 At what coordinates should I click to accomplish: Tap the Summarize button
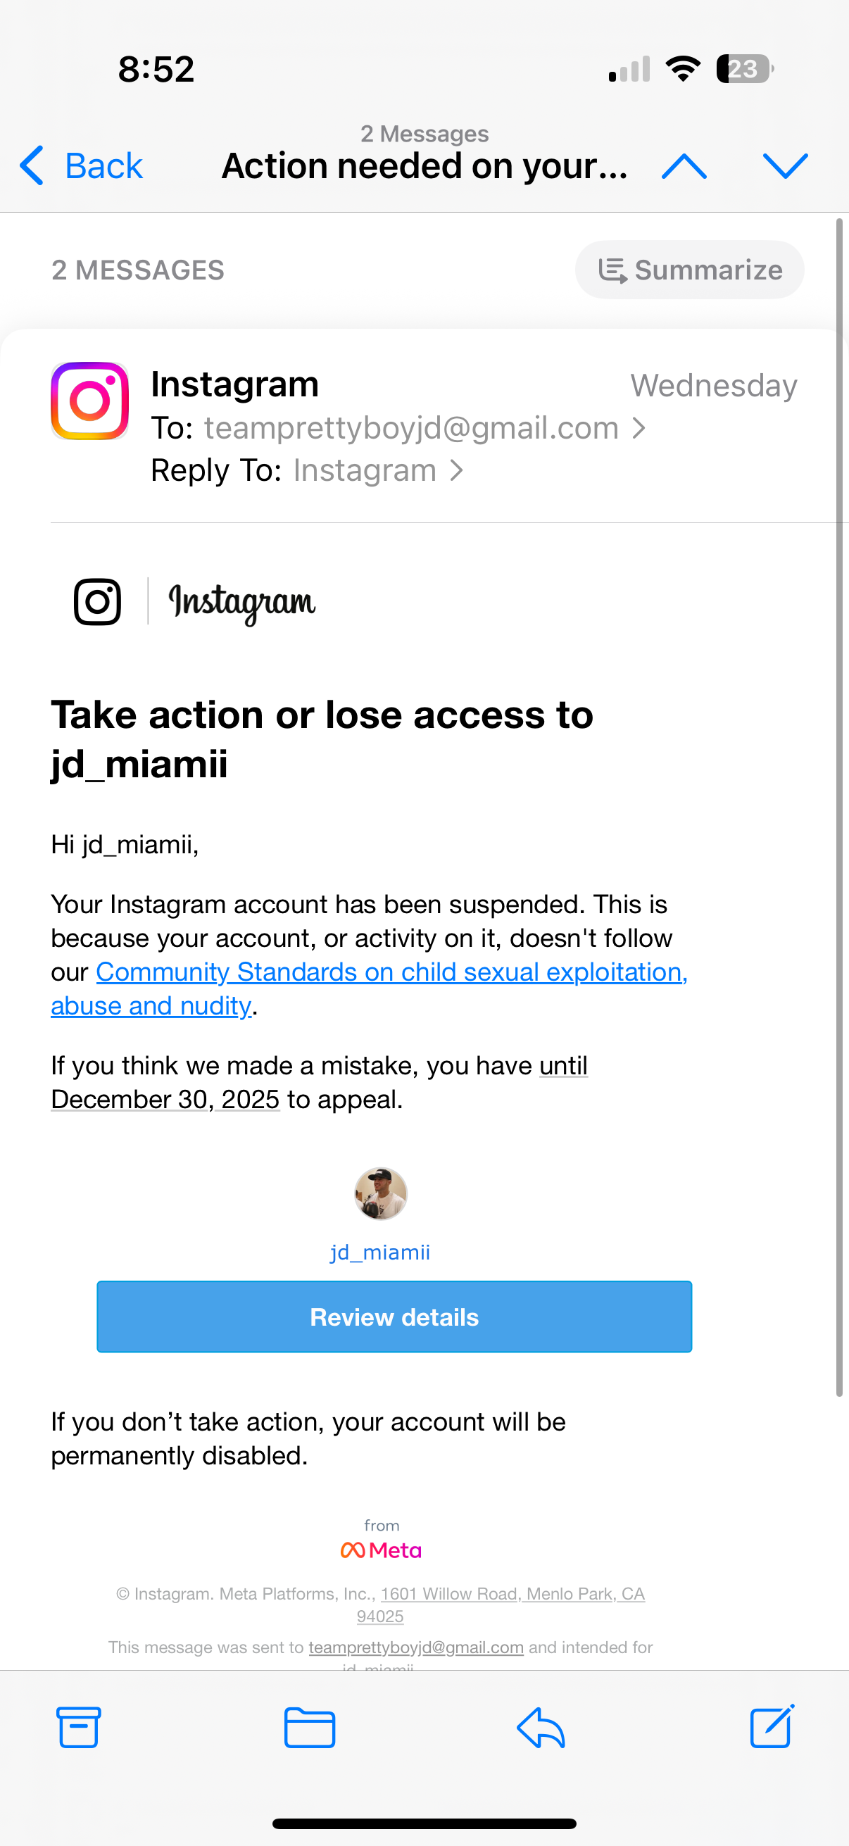[689, 270]
